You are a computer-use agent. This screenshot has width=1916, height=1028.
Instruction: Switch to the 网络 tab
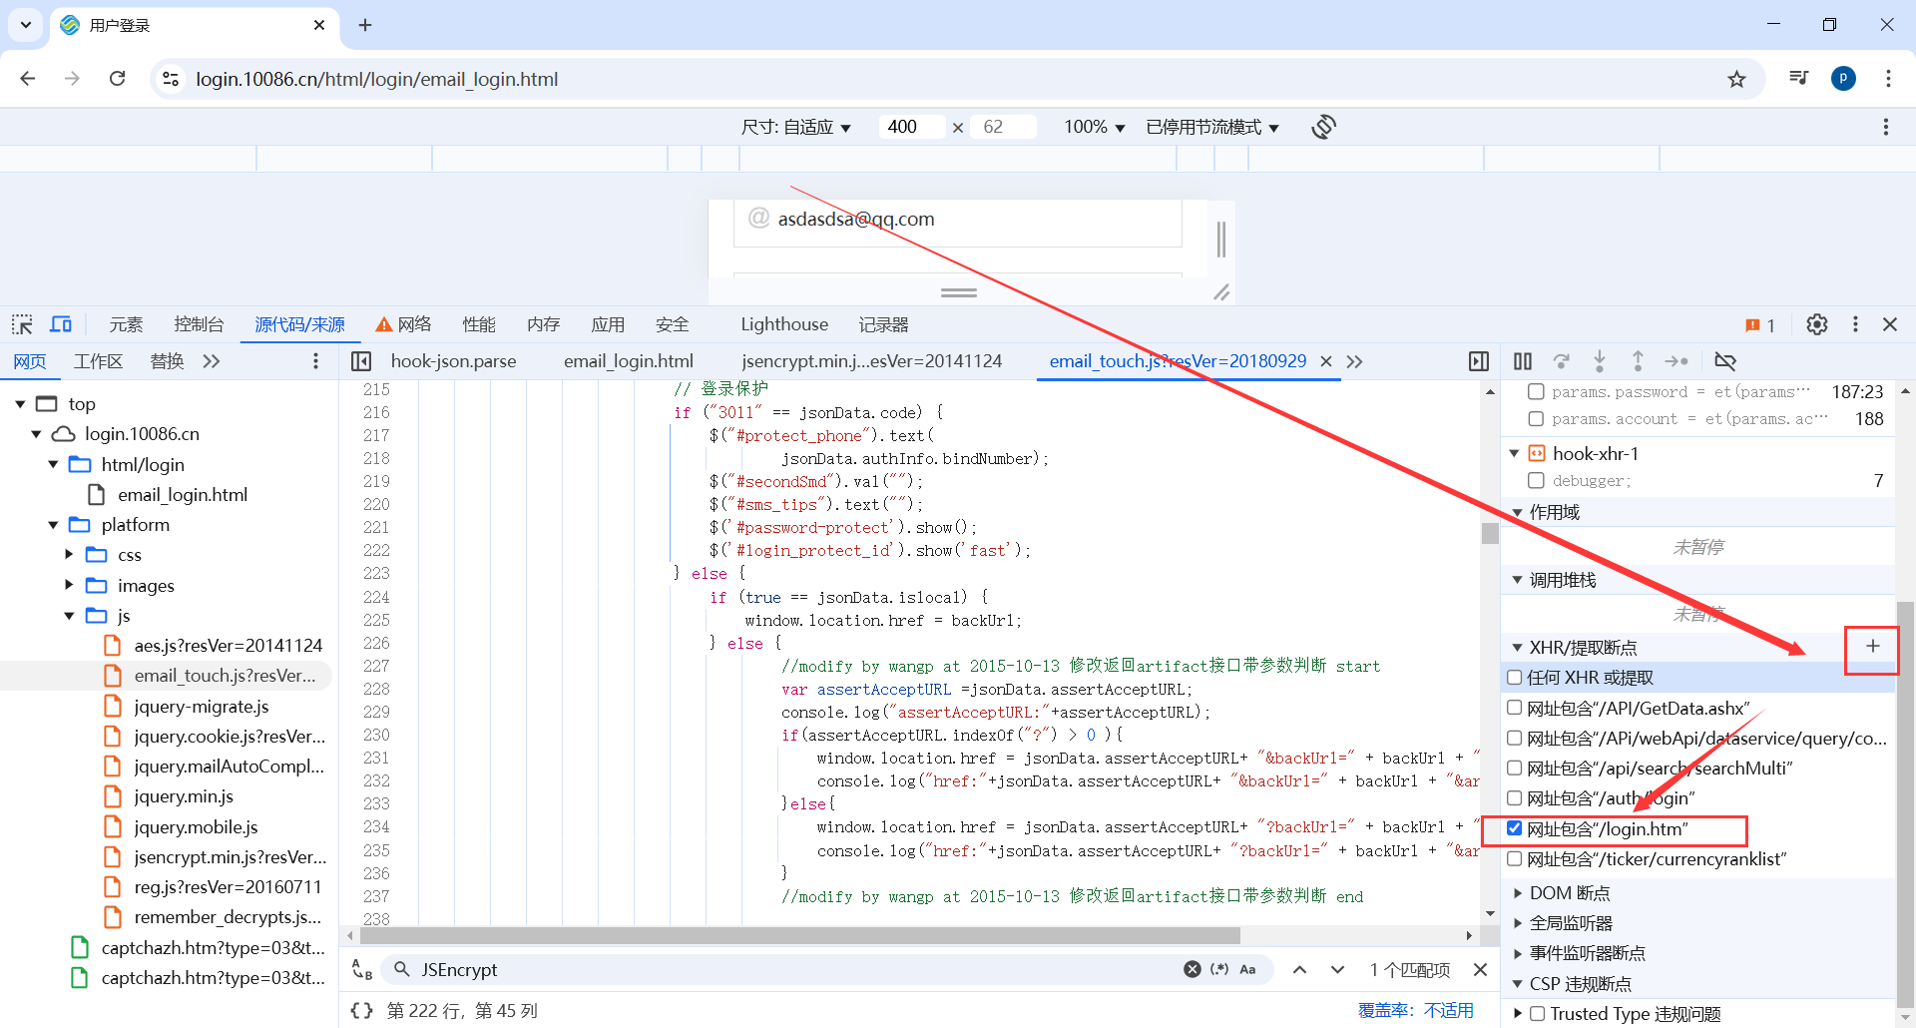click(404, 324)
